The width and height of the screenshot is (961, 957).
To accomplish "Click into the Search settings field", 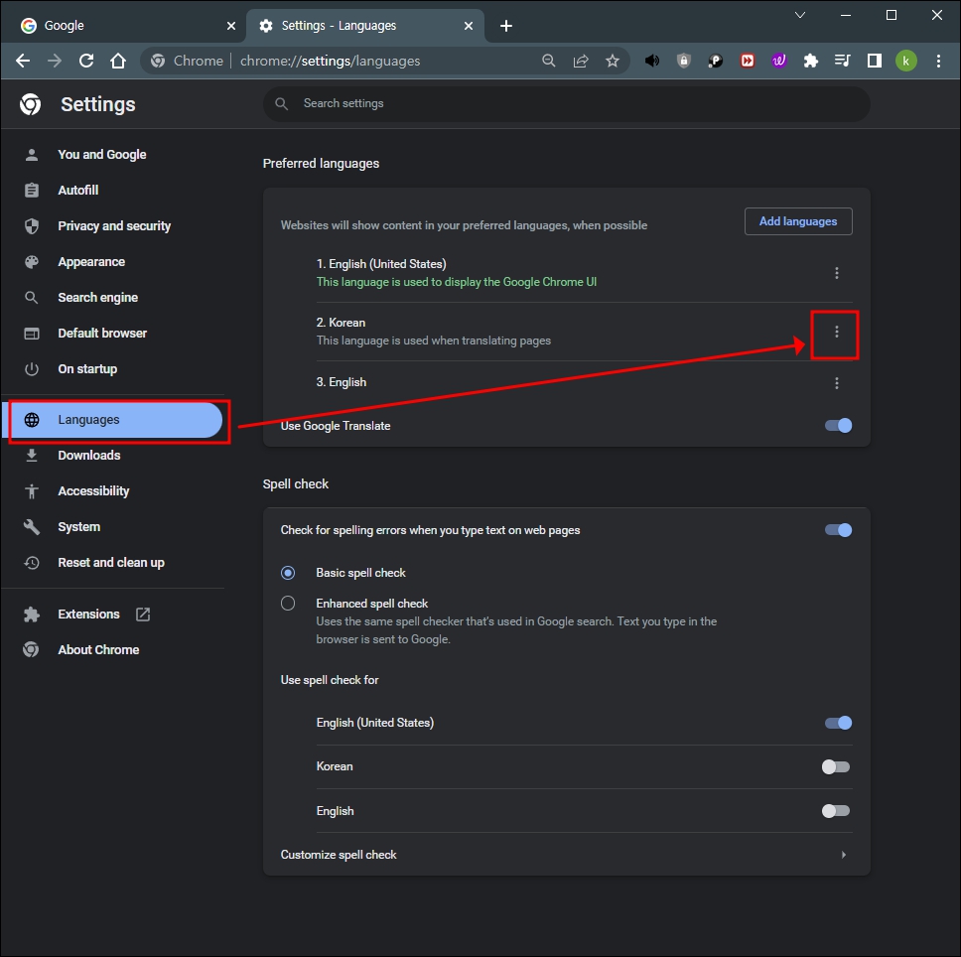I will (x=566, y=103).
